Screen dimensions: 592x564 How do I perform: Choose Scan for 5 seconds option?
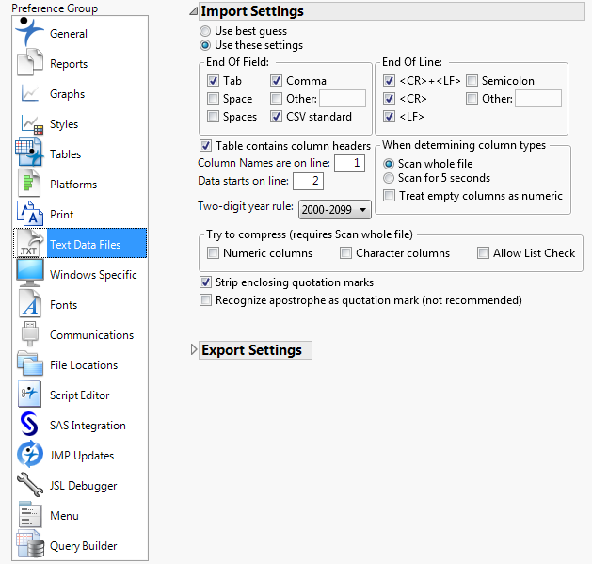(389, 178)
